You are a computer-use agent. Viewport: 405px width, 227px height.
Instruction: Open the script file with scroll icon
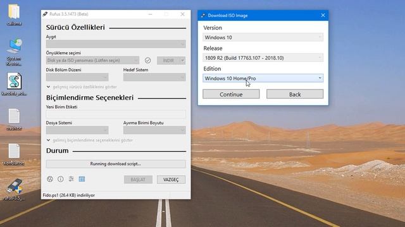pyautogui.click(x=14, y=81)
